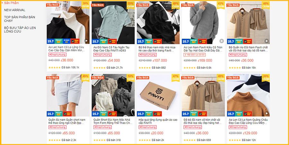Click 55% GIẢM badge on FAVITI AD63 shirt

point(131,5)
